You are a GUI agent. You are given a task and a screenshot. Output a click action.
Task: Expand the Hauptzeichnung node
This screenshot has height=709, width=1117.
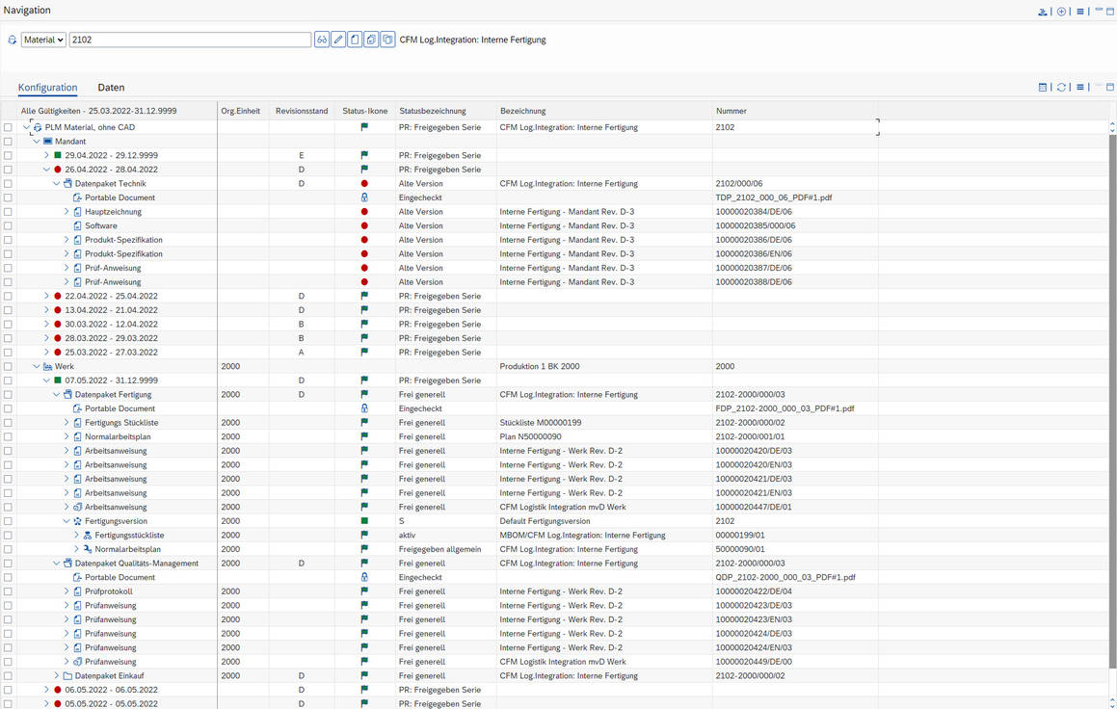click(x=66, y=211)
